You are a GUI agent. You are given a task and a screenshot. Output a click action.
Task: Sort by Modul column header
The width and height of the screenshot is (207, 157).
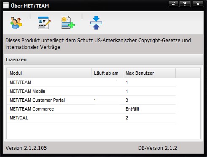pos(49,73)
